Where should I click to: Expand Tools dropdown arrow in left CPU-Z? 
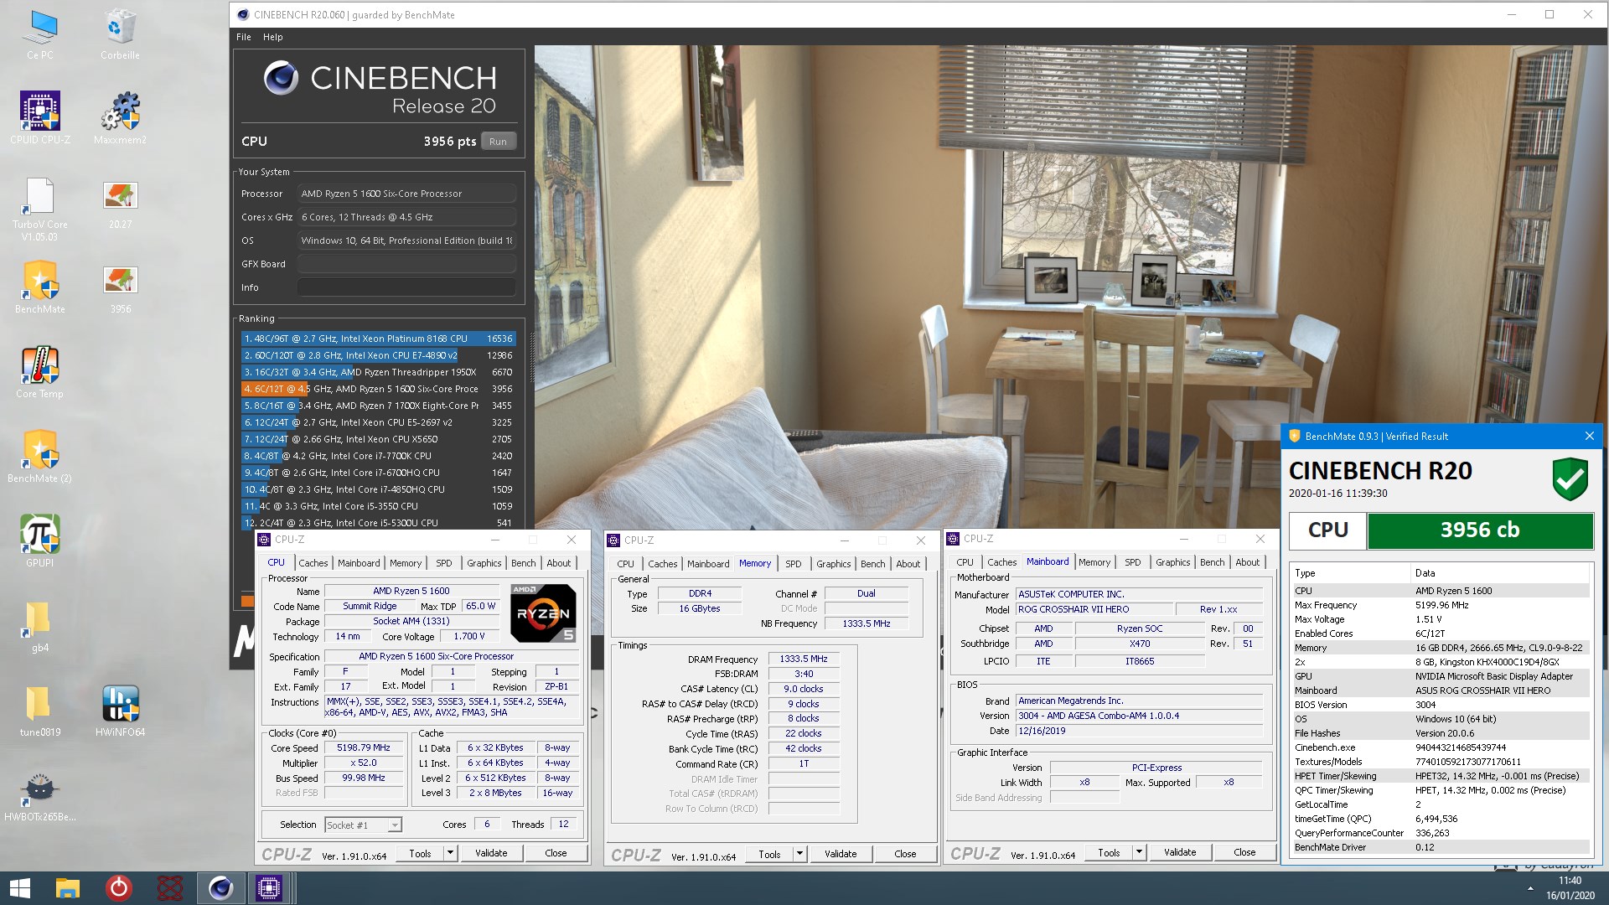click(451, 853)
